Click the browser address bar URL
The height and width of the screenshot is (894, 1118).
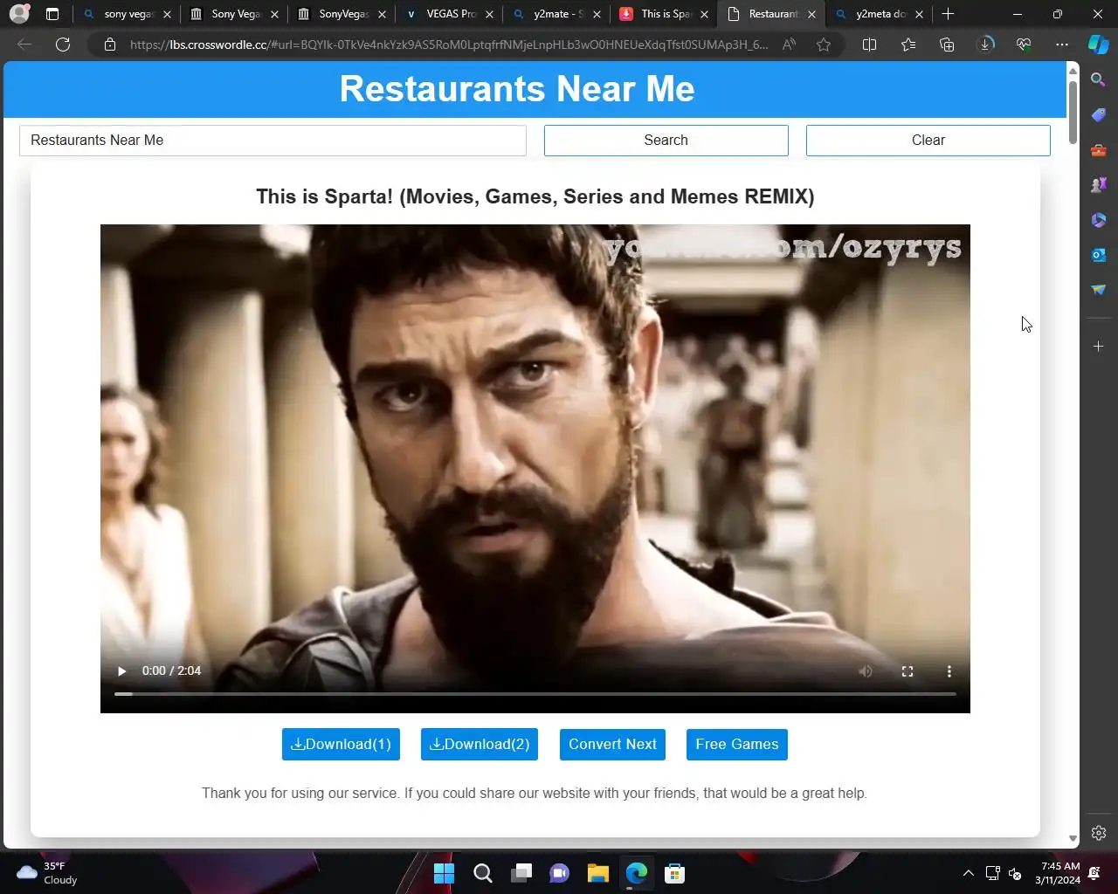pyautogui.click(x=449, y=45)
